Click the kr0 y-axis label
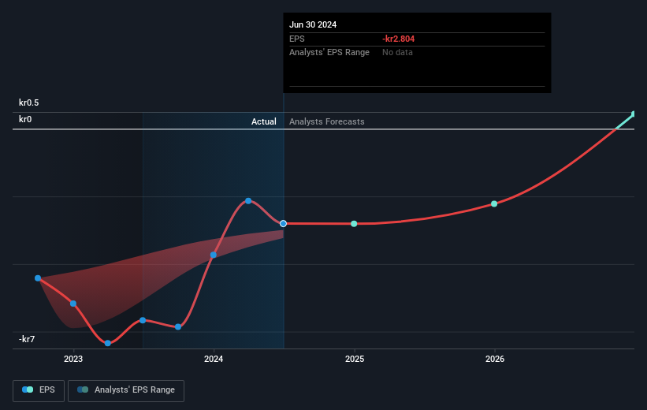Viewport: 647px width, 410px height. click(x=25, y=119)
